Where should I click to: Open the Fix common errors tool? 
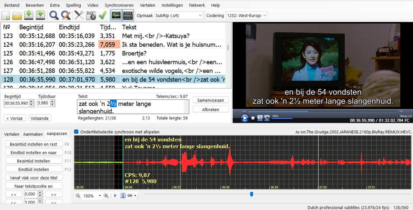pos(79,15)
